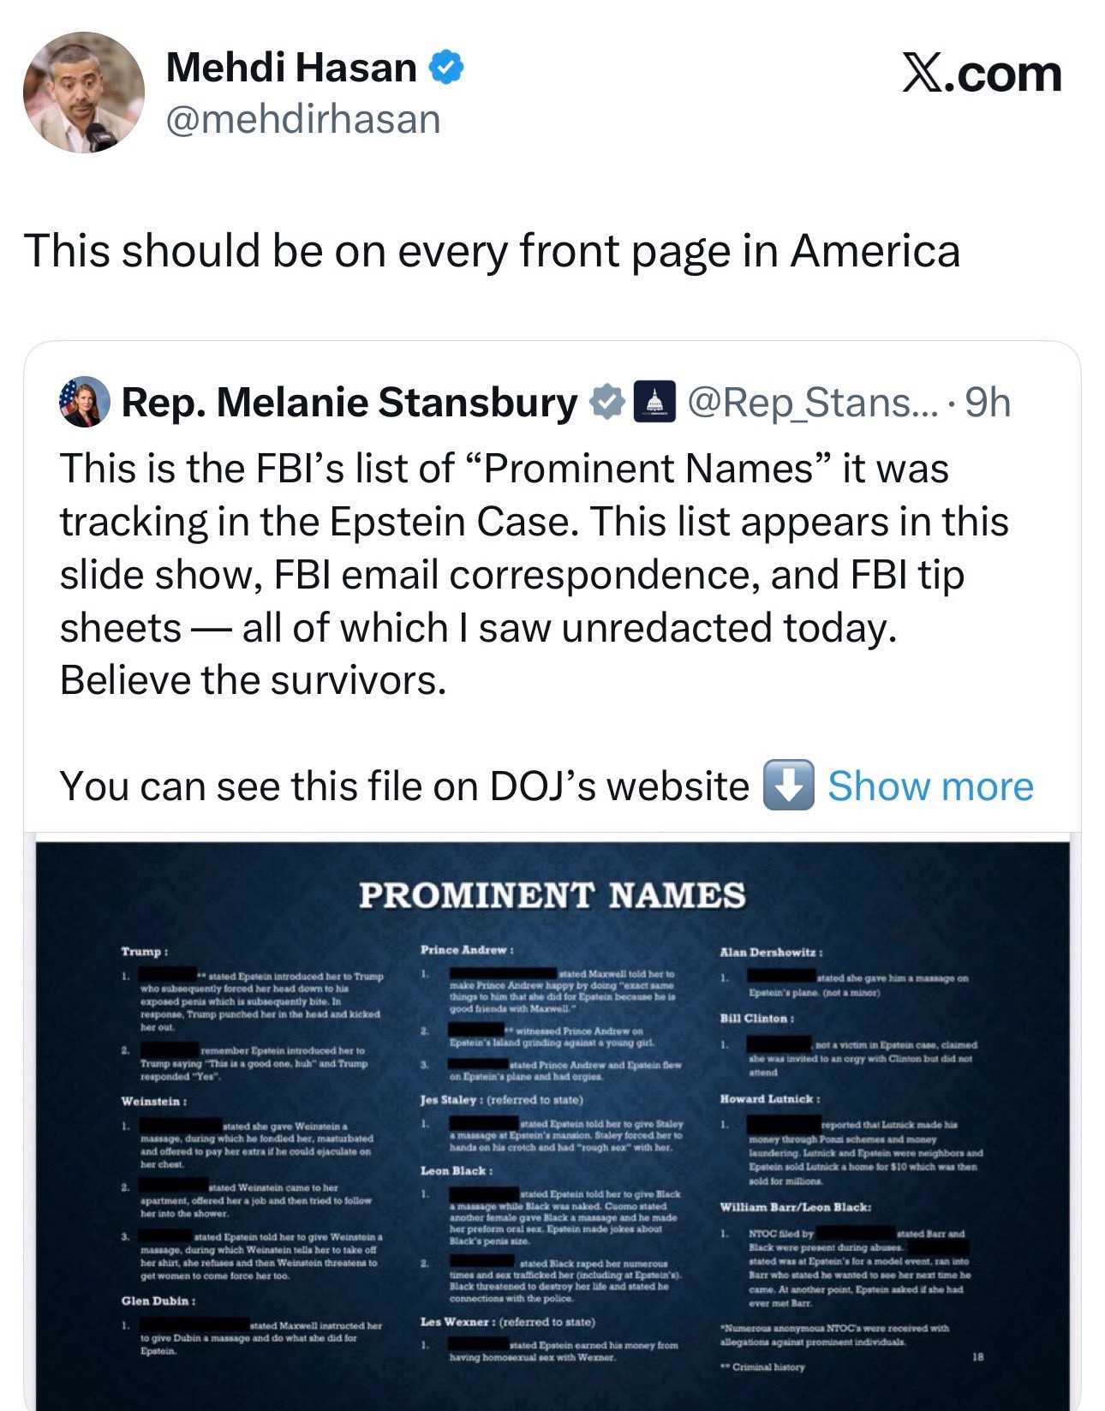Click the "This should be on every front page" text
Screen dimensions: 1105x1411
[x=492, y=251]
